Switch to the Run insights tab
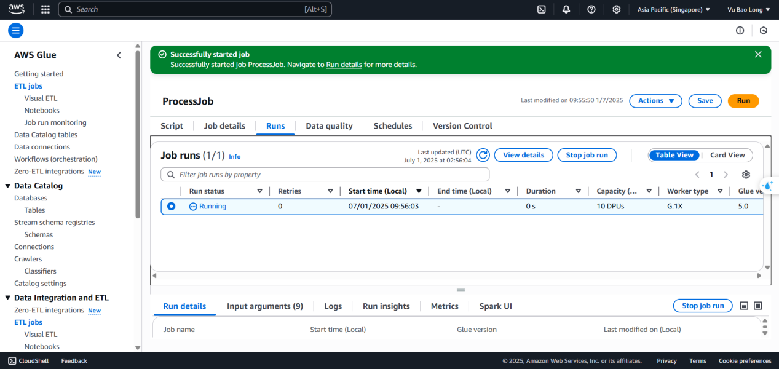Image resolution: width=779 pixels, height=369 pixels. click(386, 306)
